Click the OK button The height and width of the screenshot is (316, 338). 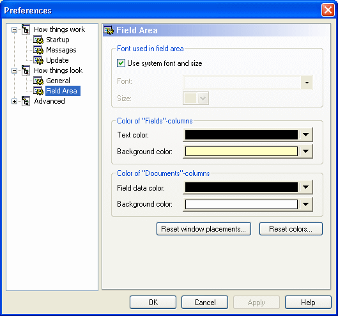coord(153,303)
